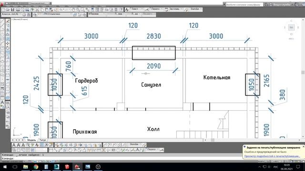The image size is (305, 171).
Task: Select the Rotate tool
Action: [8, 48]
